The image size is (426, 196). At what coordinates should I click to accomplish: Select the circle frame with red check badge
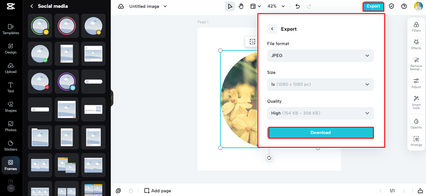(x=40, y=82)
